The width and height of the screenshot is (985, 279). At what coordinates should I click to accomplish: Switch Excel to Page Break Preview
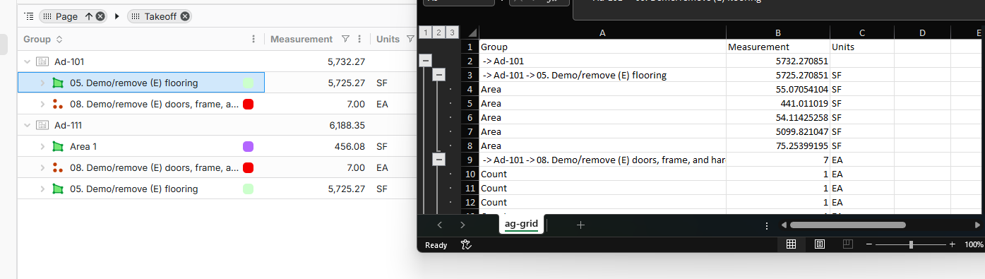click(848, 244)
